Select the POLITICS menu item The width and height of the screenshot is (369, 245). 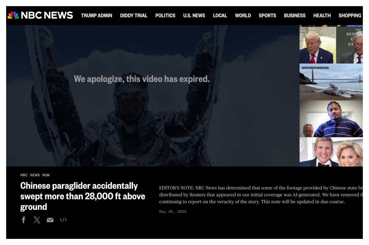(x=165, y=15)
